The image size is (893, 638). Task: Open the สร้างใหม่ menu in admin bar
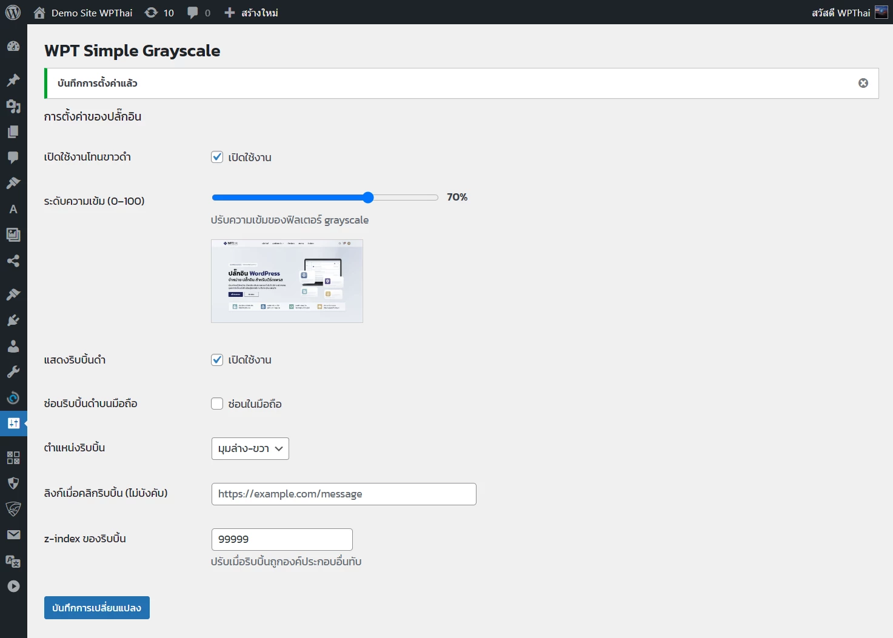click(251, 13)
